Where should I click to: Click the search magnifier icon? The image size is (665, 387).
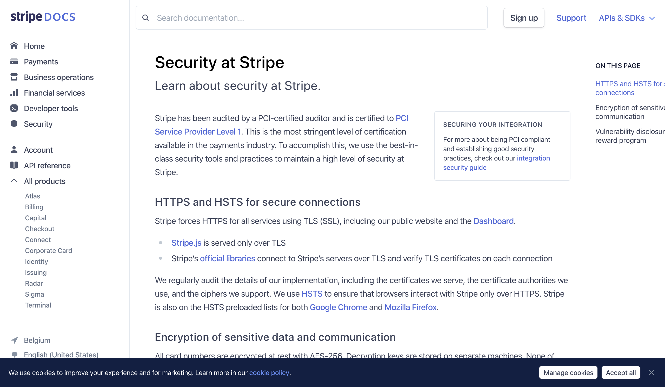click(x=145, y=18)
